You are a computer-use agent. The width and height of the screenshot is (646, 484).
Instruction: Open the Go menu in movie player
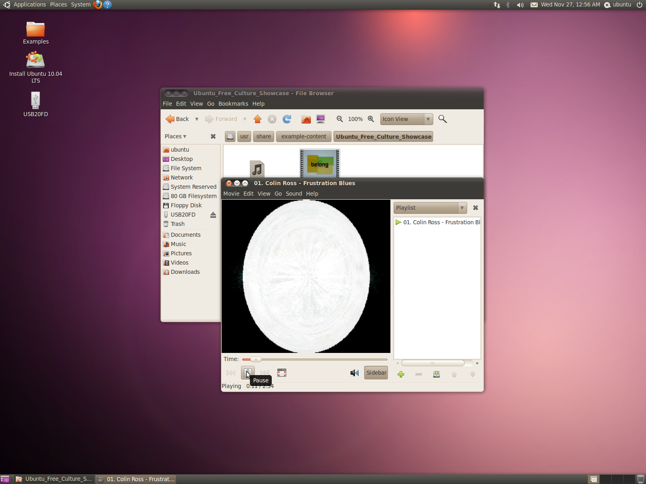(x=278, y=194)
